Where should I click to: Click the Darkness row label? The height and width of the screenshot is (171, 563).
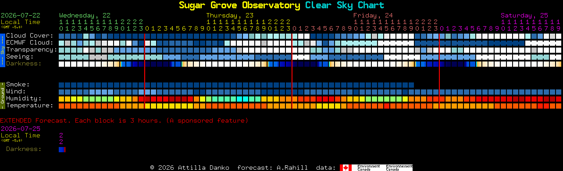point(24,64)
